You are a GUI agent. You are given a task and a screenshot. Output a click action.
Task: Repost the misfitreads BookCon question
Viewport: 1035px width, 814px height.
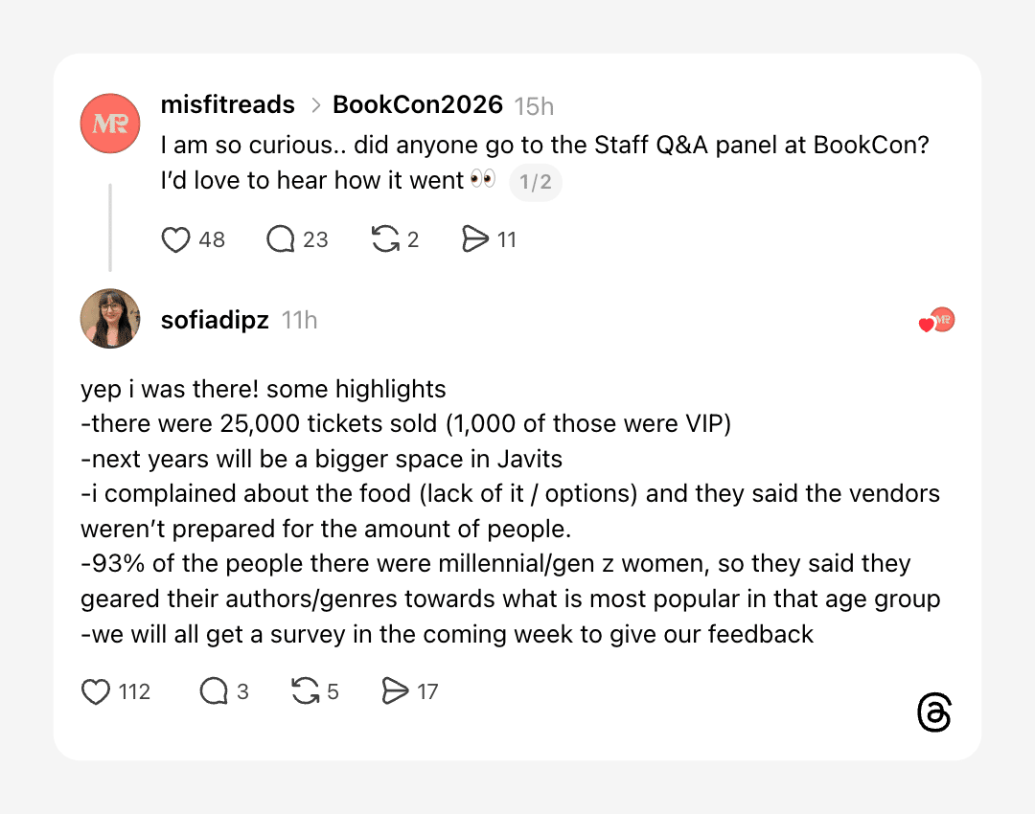(385, 239)
